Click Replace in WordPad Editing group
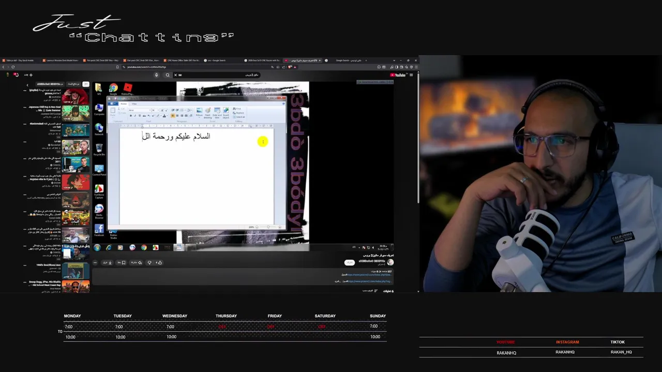 click(x=238, y=113)
